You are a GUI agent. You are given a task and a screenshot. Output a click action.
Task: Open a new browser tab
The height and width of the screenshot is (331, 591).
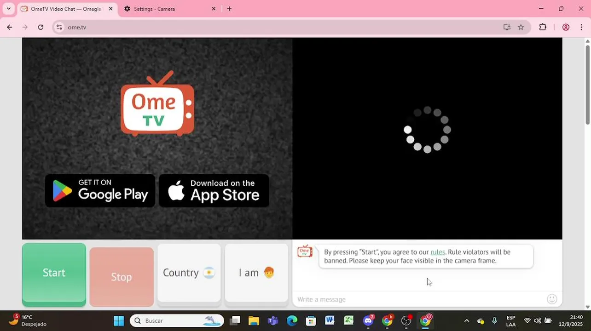tap(229, 9)
